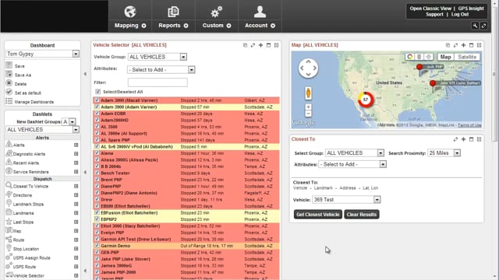
Task: Click the Save dashboard icon
Action: pos(9,65)
